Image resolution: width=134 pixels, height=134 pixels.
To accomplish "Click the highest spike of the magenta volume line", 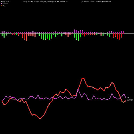I will [78, 89].
